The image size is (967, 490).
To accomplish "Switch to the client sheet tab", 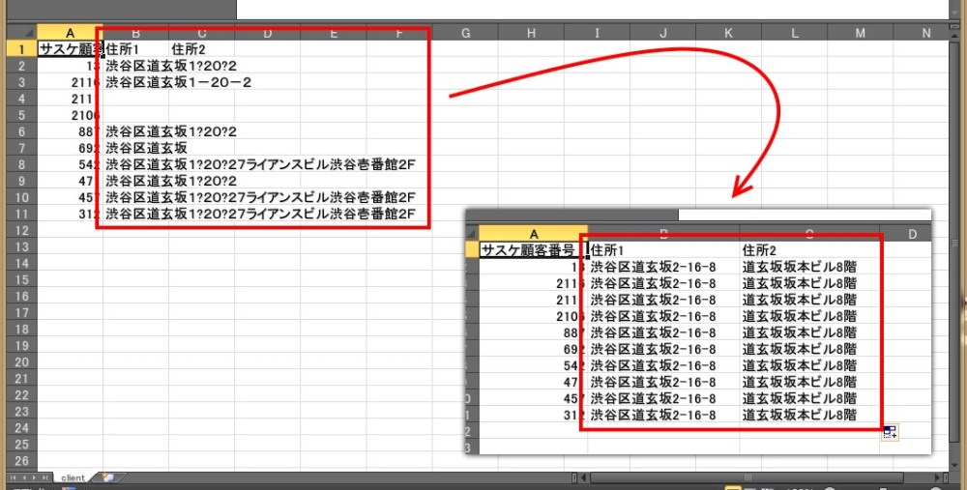I will (73, 477).
